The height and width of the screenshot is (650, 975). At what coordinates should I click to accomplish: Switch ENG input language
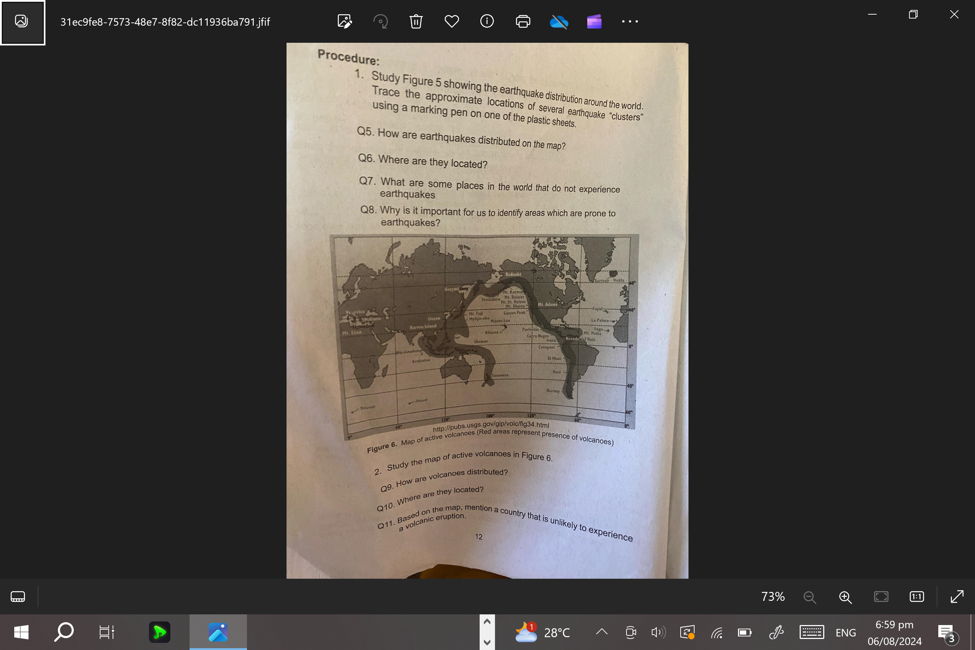tap(846, 632)
